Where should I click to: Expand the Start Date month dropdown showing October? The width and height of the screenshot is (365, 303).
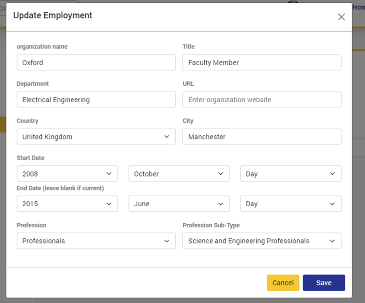click(179, 174)
